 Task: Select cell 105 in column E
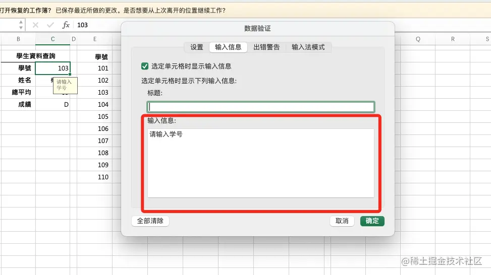[x=94, y=116]
